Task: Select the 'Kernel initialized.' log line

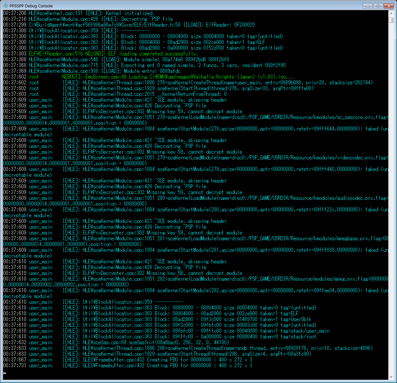Action: [79, 13]
